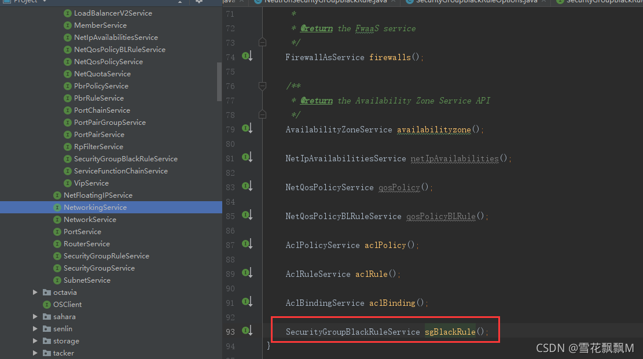
Task: Expand the octavia folder
Action: click(35, 292)
